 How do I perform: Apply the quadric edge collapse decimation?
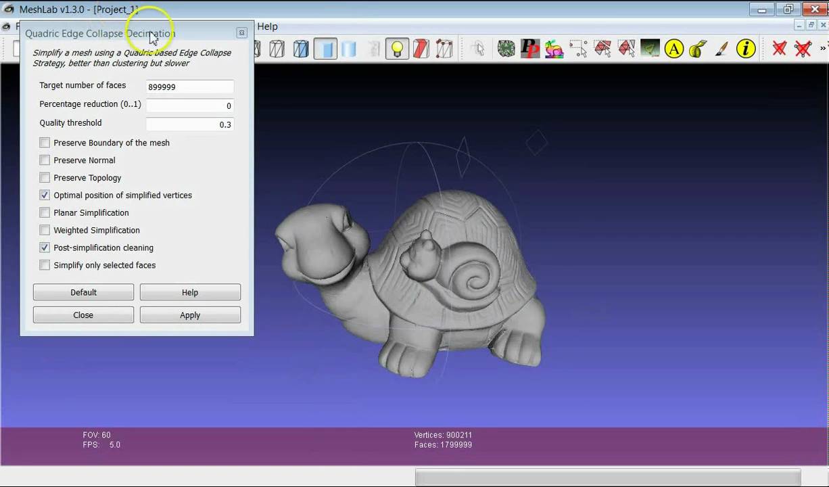click(190, 315)
